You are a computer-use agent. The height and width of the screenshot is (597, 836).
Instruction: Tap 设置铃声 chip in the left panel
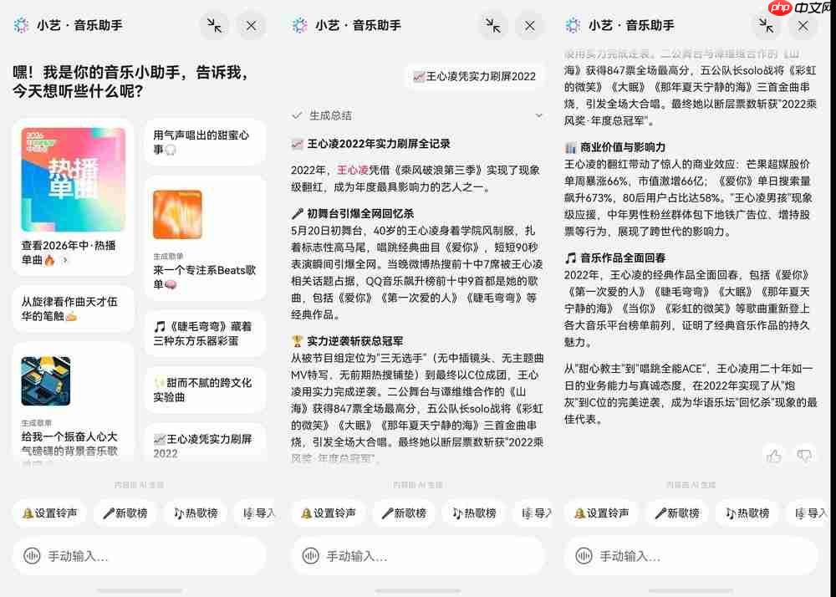(x=49, y=513)
